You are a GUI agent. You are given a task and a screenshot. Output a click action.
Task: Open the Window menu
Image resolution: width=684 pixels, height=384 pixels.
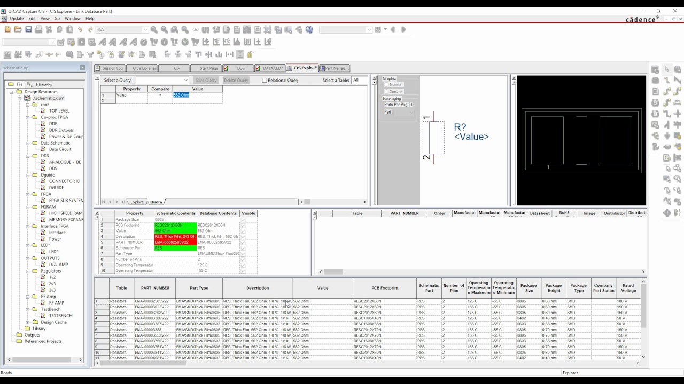pyautogui.click(x=73, y=19)
